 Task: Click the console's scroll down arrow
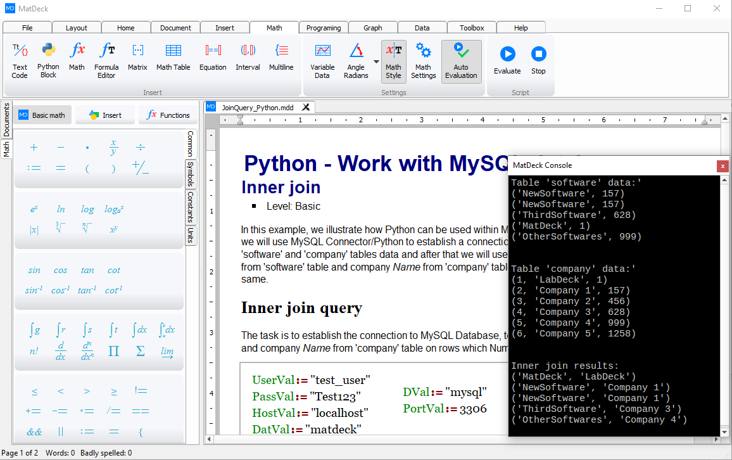click(x=724, y=432)
